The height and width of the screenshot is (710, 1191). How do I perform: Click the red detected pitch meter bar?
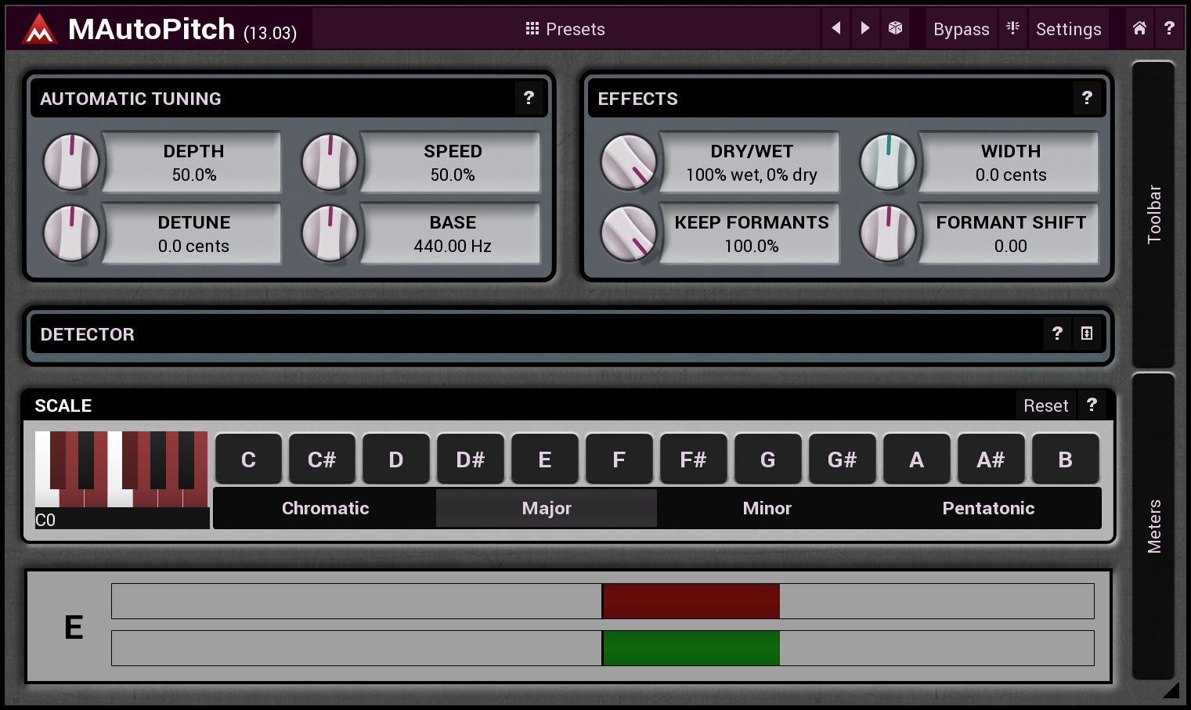[691, 601]
